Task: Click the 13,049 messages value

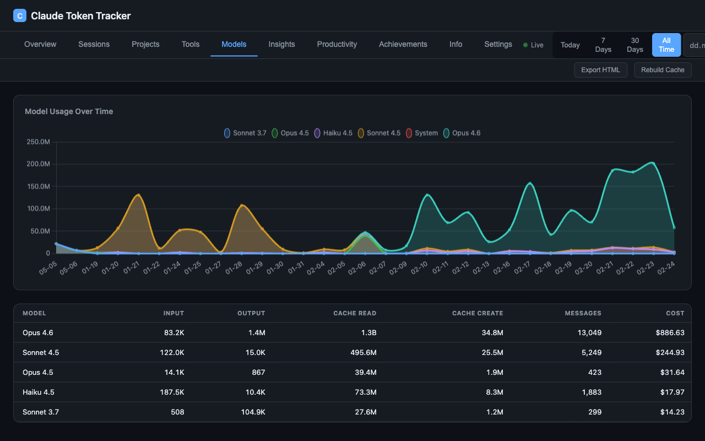Action: pyautogui.click(x=588, y=332)
